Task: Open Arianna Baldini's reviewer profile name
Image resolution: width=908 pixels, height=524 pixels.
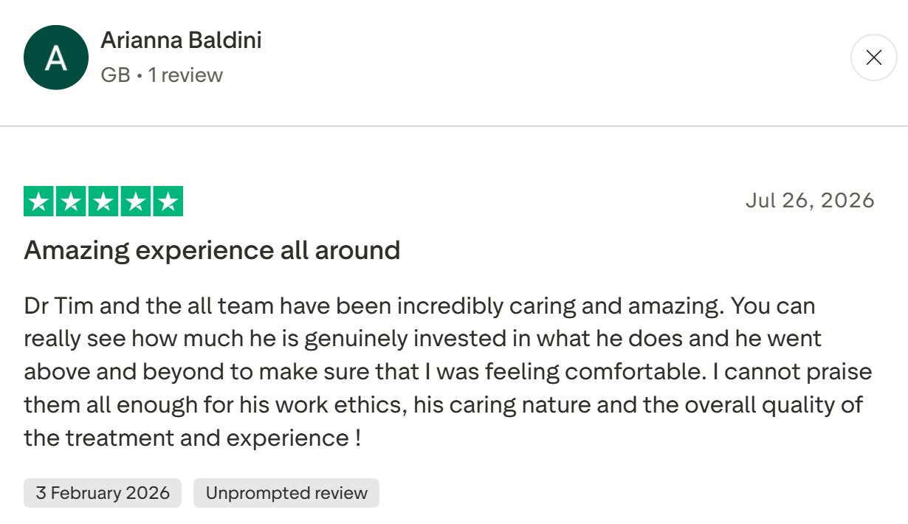Action: pos(181,40)
